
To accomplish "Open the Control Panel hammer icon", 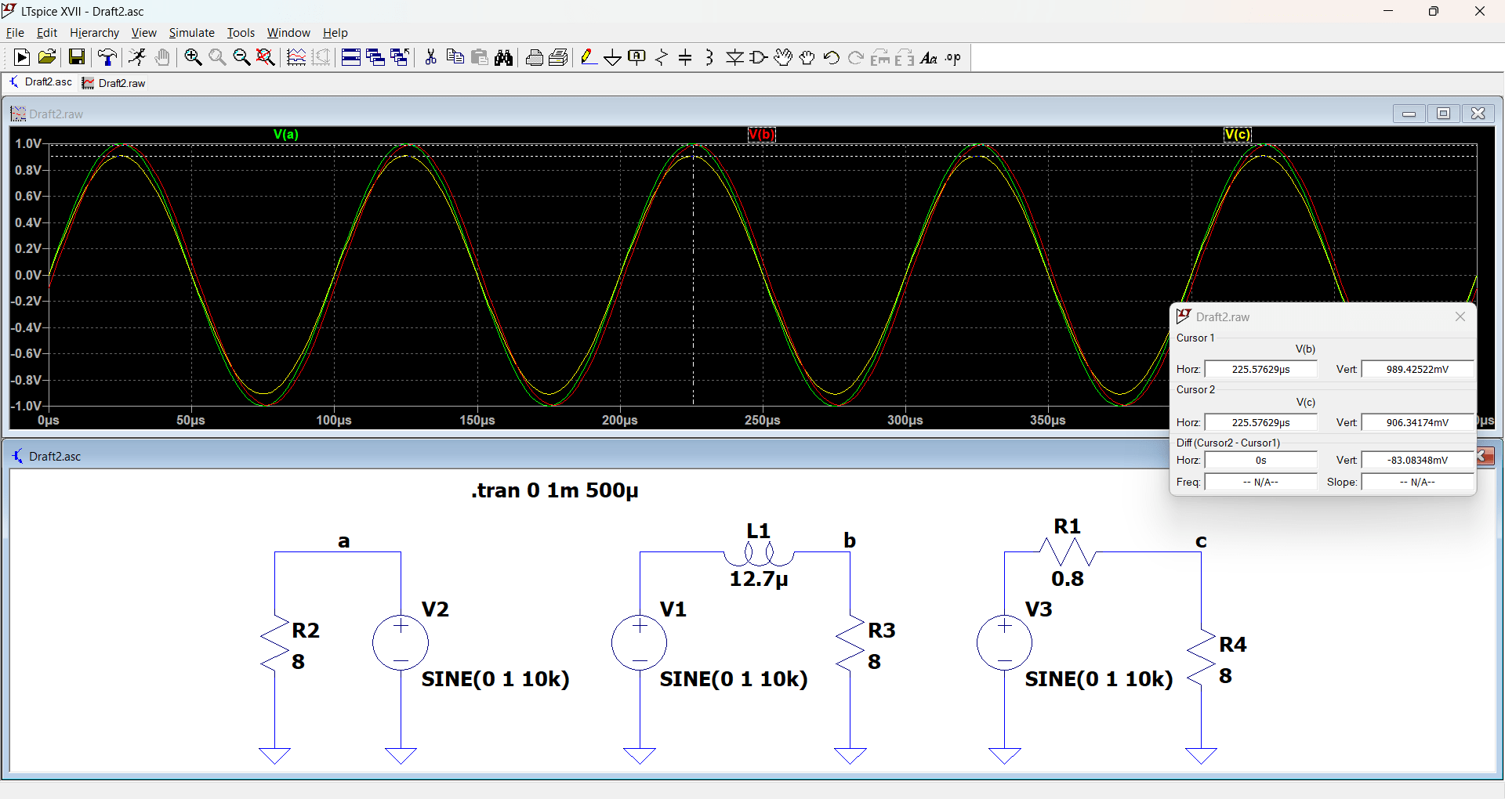I will point(107,57).
